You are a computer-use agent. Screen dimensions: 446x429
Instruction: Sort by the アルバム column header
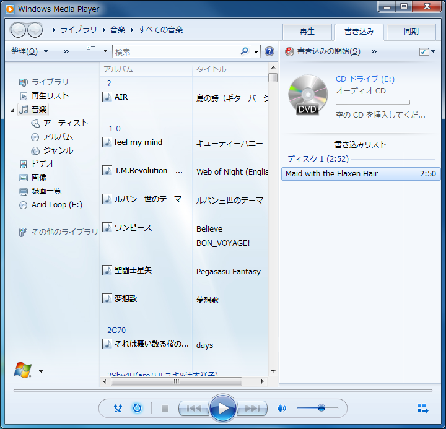pos(146,69)
